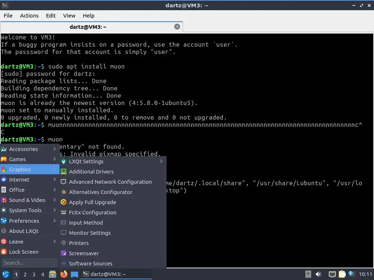Open the Edit menu
Viewport: 374px width, 280px height.
click(50, 16)
